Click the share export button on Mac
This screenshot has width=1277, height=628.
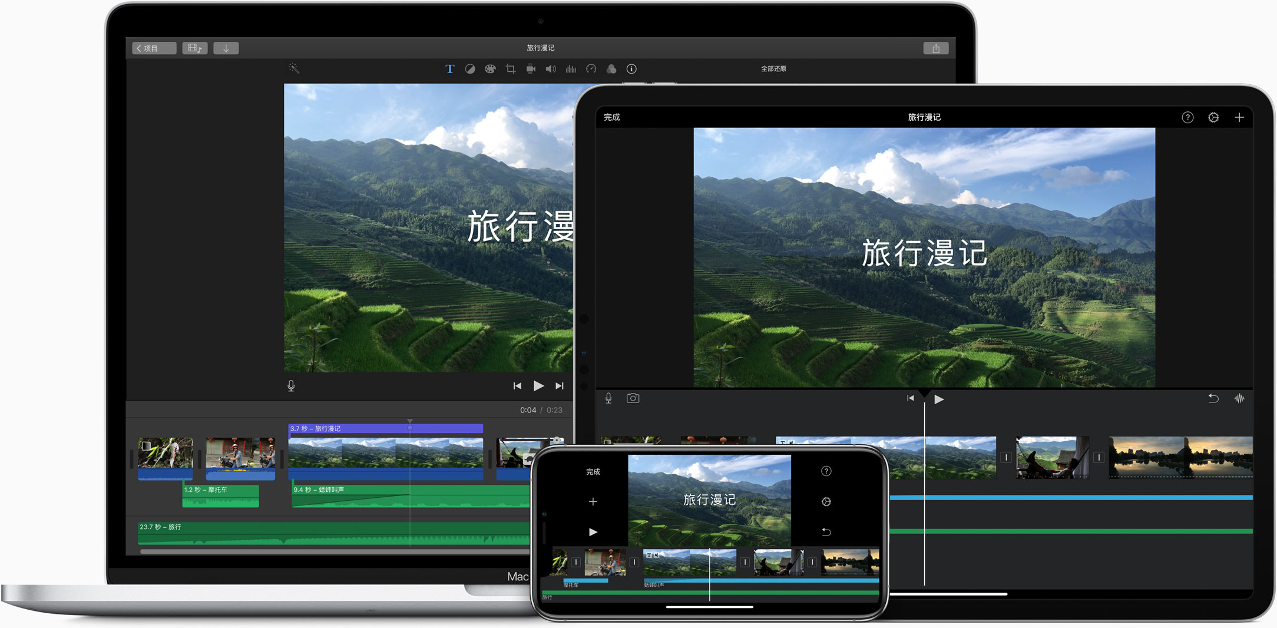pyautogui.click(x=935, y=48)
